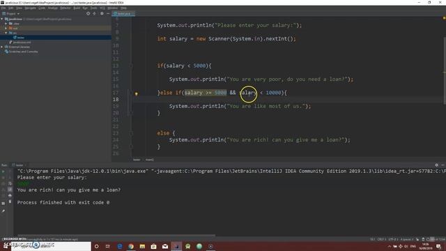Switch to the tester.java editor tab
Screen dimensions: 446x251
tap(123, 14)
